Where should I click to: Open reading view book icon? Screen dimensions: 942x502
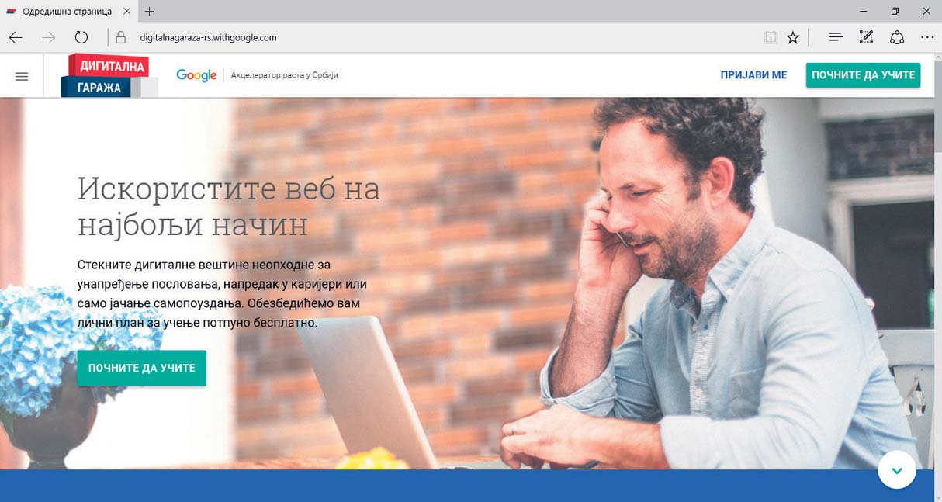click(x=770, y=37)
